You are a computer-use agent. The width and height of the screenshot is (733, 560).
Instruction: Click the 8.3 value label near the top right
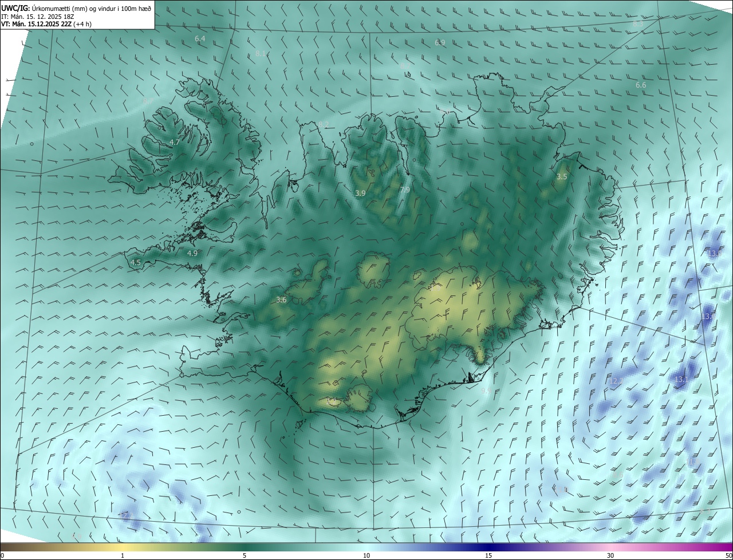pos(638,23)
